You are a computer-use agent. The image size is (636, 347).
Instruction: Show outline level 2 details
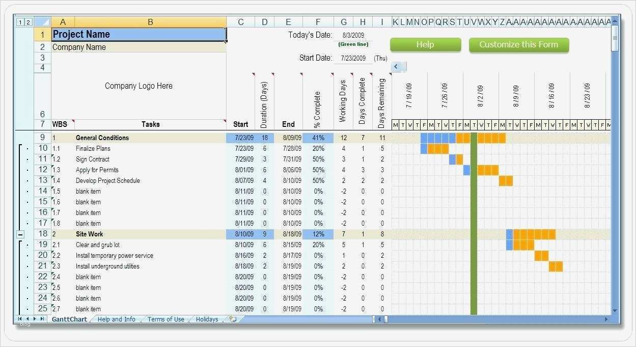click(x=28, y=22)
